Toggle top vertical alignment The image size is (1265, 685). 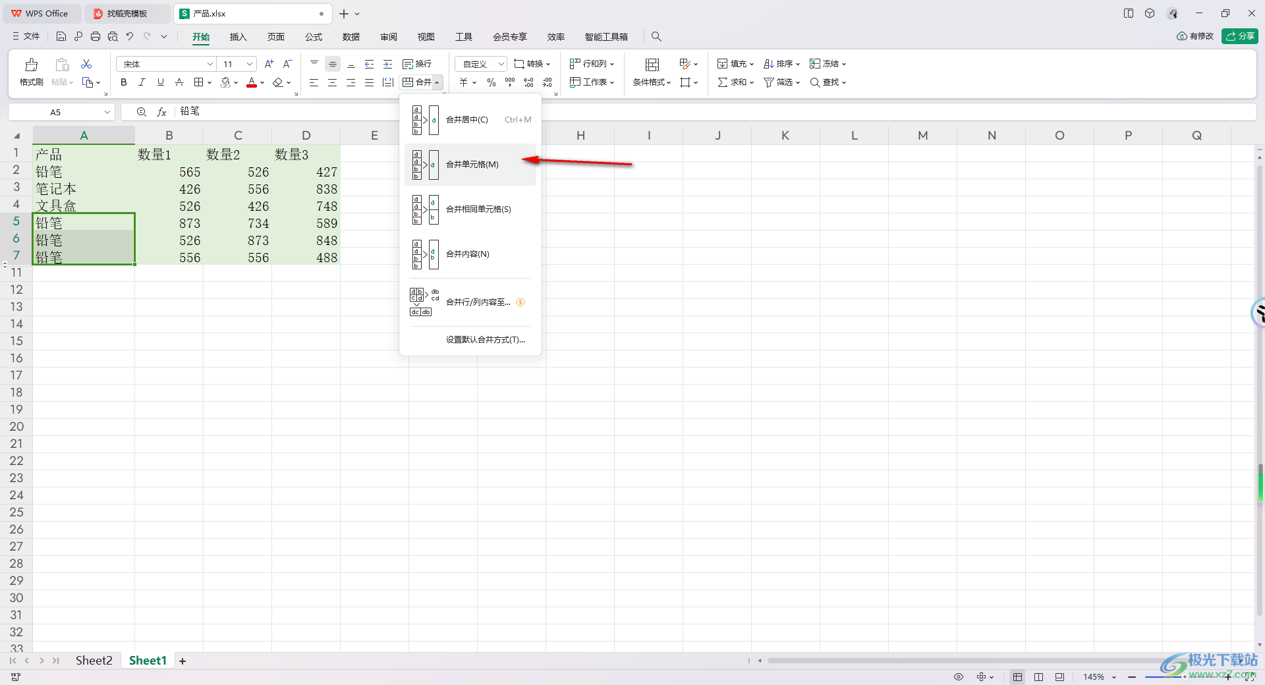[x=314, y=64]
